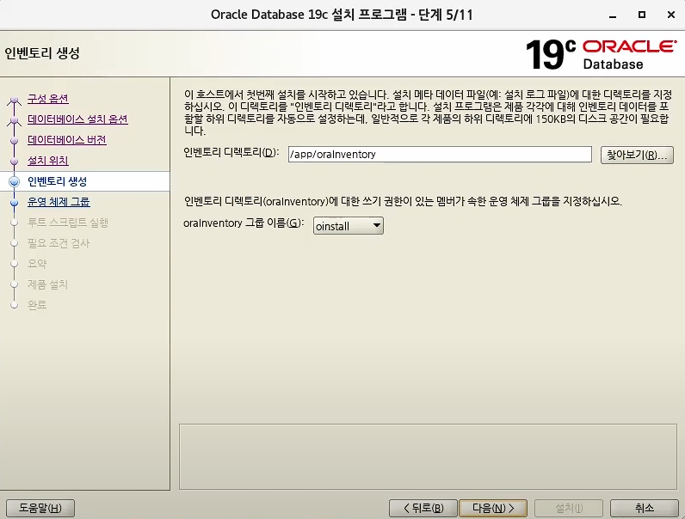The width and height of the screenshot is (685, 519).
Task: Select the current 인벤토리 생성 step
Action: [x=58, y=181]
